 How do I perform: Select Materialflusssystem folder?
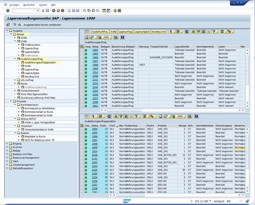(23, 168)
